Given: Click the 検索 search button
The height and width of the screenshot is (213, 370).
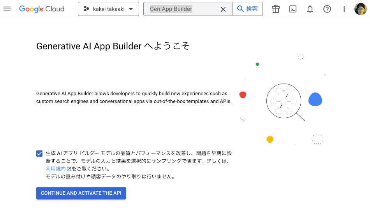Looking at the screenshot, I should [248, 9].
